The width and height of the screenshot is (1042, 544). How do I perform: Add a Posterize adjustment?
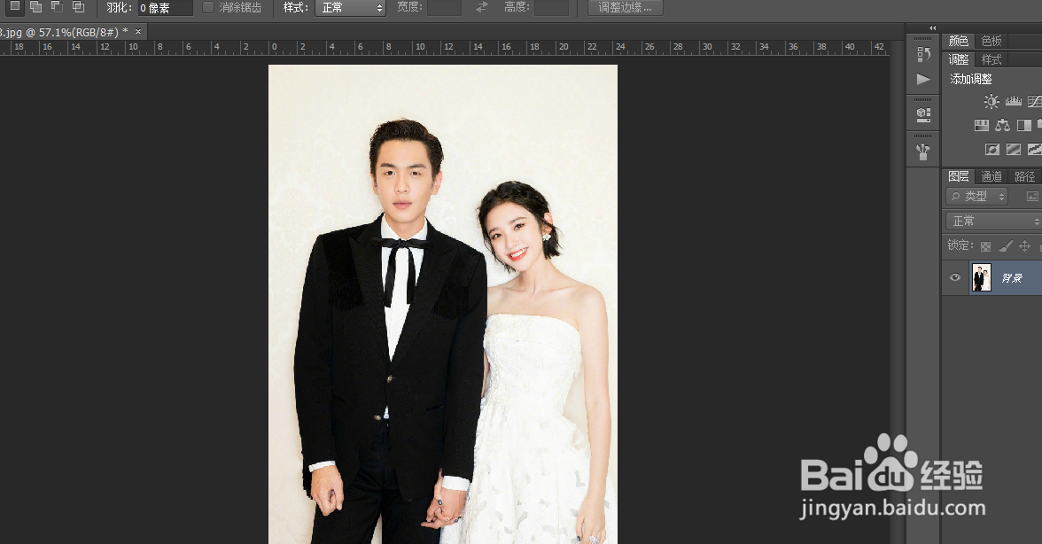click(x=1014, y=150)
